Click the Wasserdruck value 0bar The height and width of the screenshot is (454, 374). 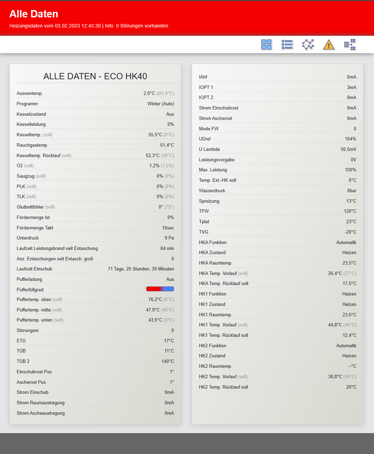click(352, 190)
